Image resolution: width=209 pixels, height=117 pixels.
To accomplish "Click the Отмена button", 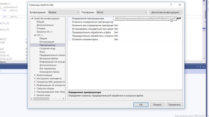I will tap(157, 105).
